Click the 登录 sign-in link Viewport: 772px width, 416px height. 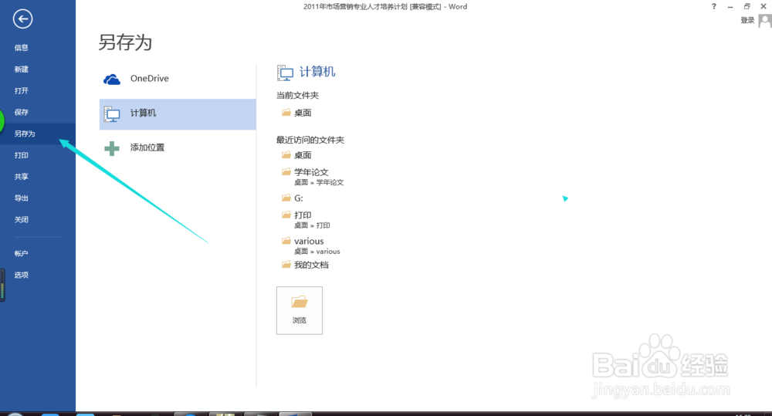click(747, 20)
